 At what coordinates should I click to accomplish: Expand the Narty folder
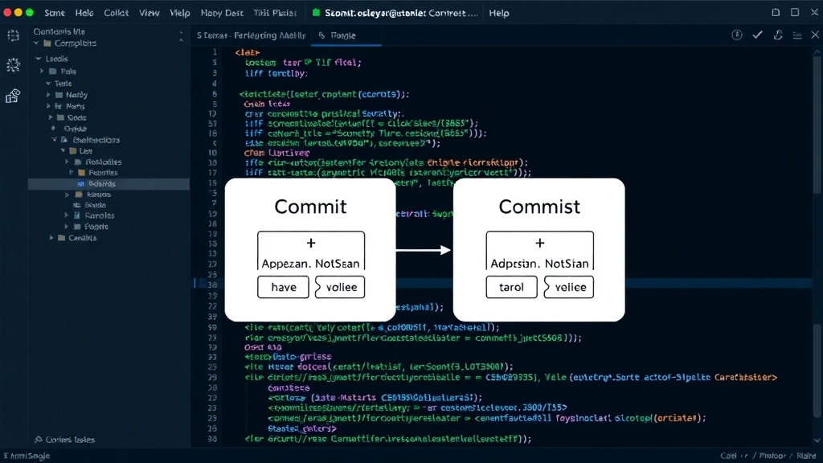tap(48, 95)
